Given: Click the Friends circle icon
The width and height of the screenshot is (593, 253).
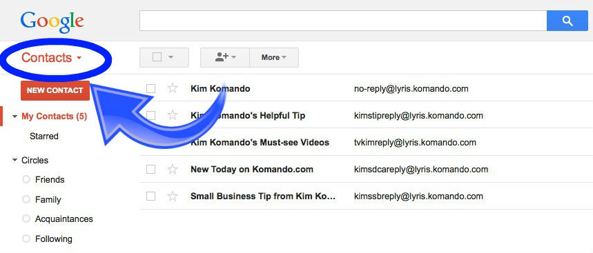Looking at the screenshot, I should click(x=26, y=179).
